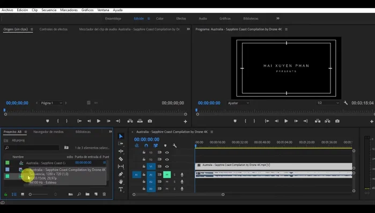This screenshot has width=375, height=213.
Task: Open Program monitor settings wrench
Action: coord(345,103)
